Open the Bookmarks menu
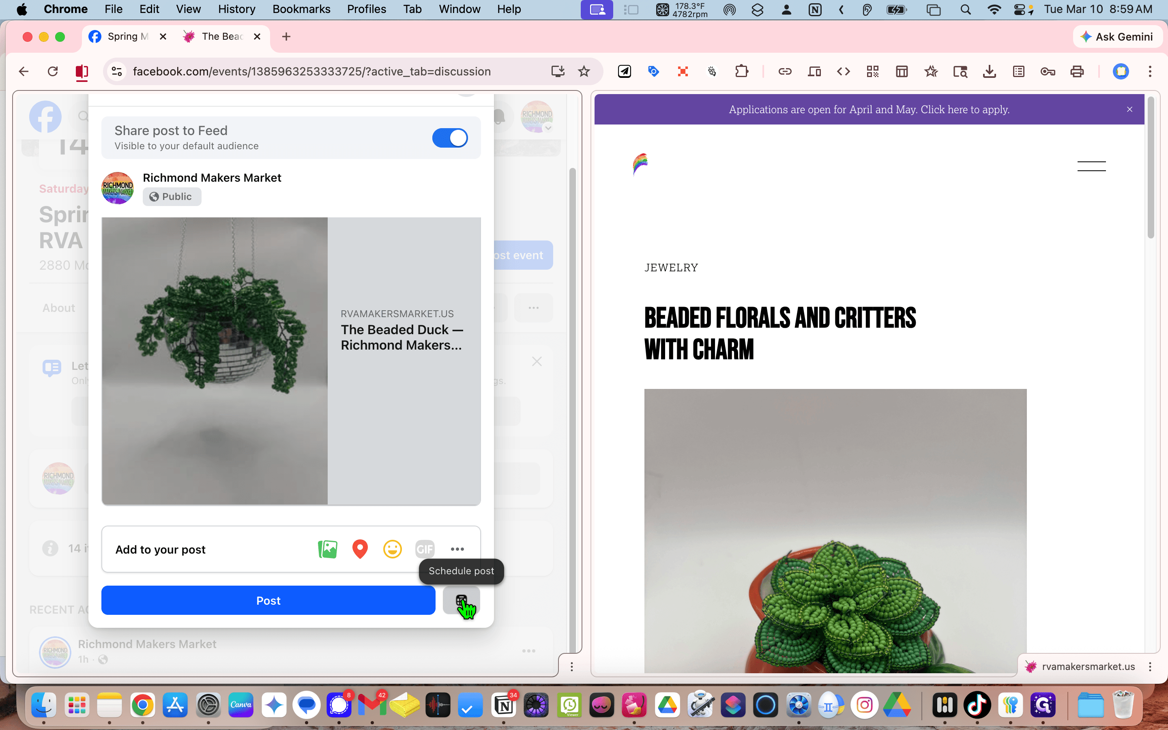 pyautogui.click(x=301, y=9)
